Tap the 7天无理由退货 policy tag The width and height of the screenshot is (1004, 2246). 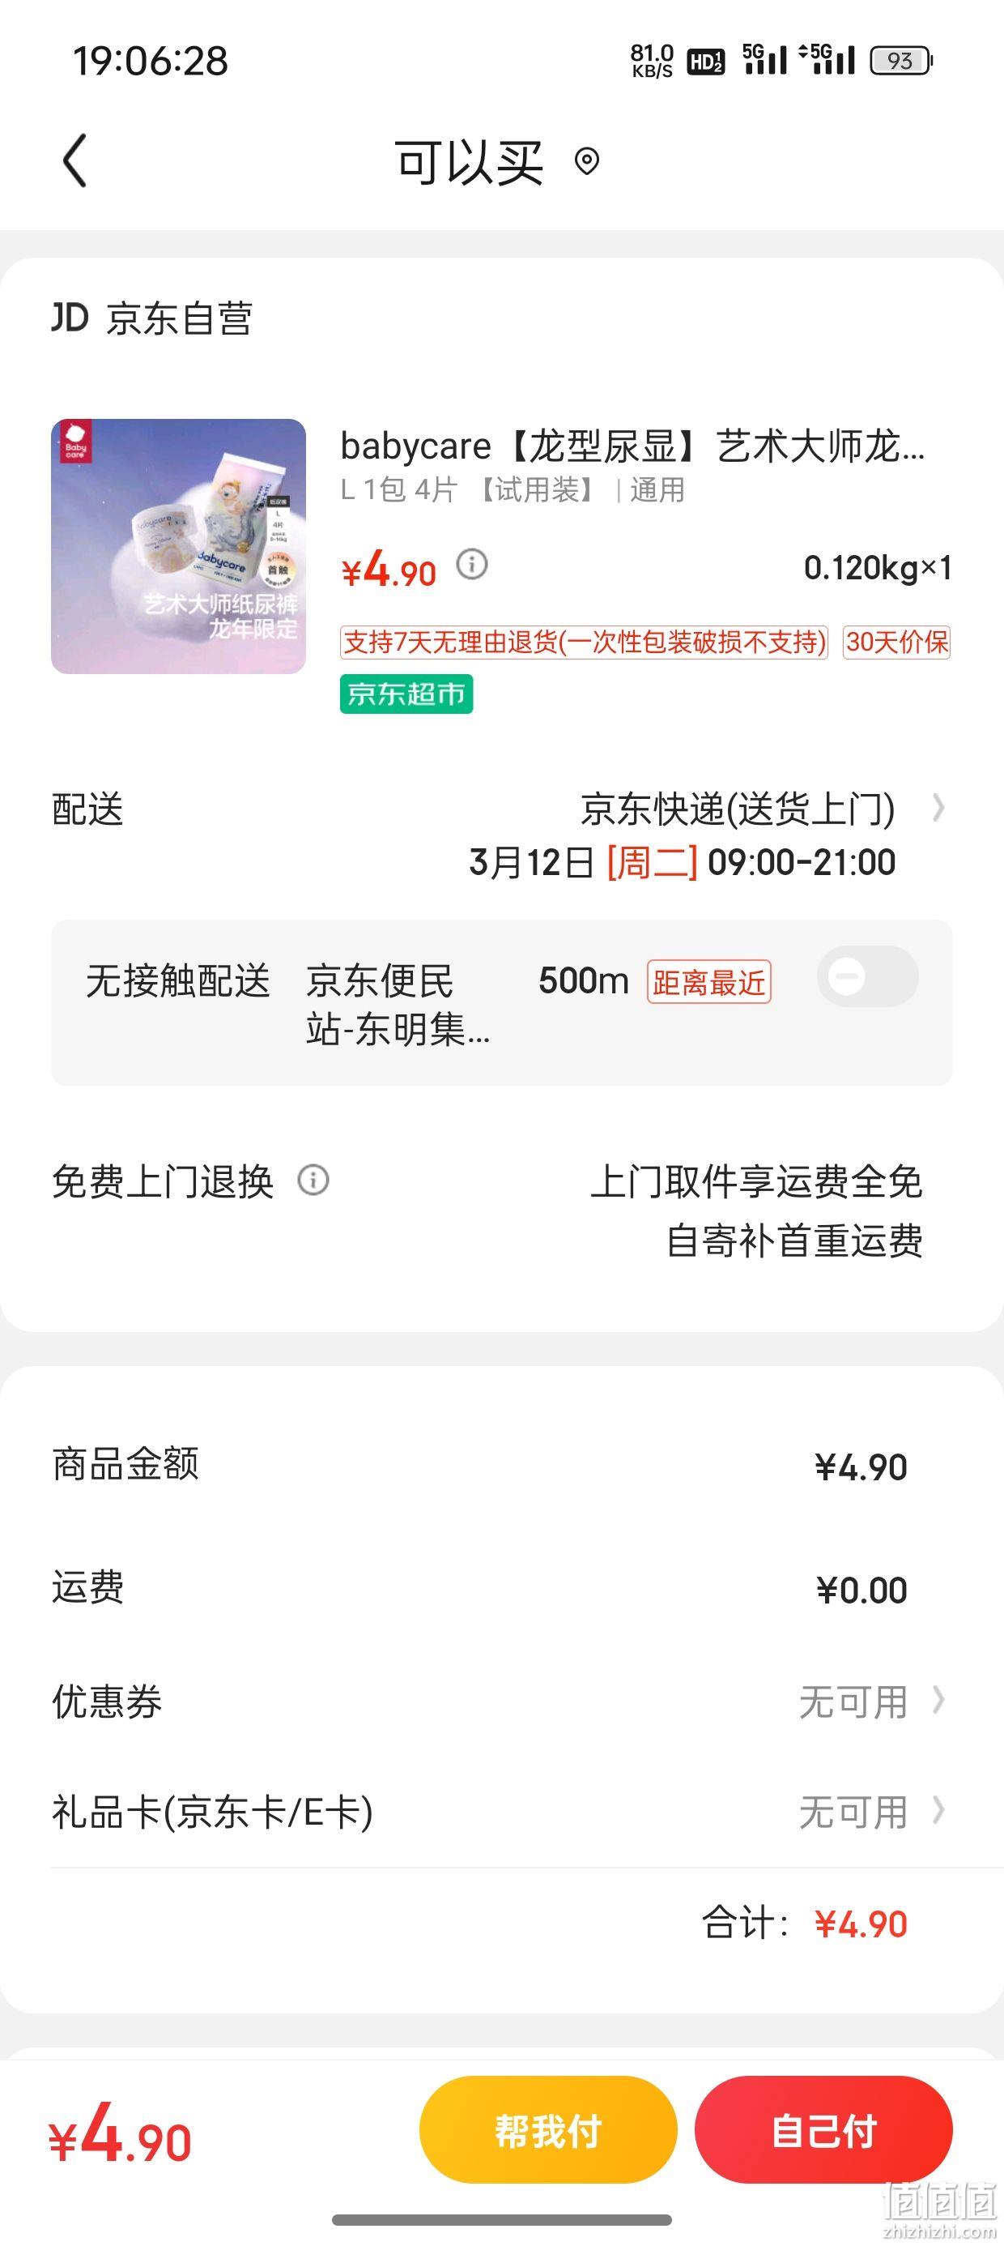pyautogui.click(x=584, y=643)
